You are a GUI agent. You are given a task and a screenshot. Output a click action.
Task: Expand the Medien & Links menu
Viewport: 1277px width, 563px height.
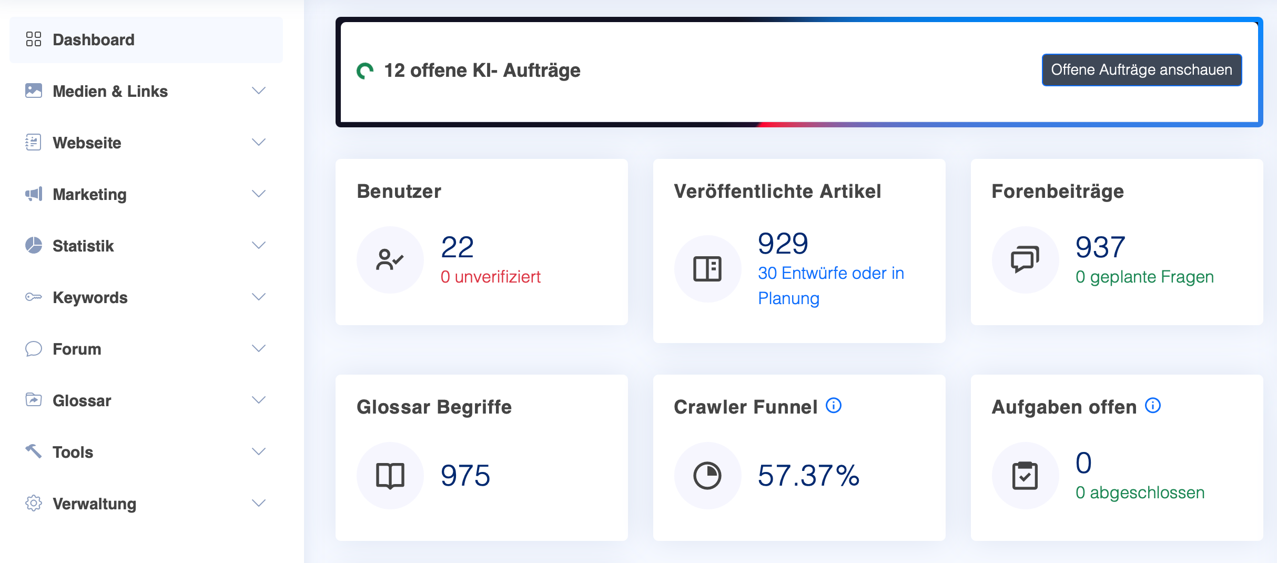(x=258, y=91)
